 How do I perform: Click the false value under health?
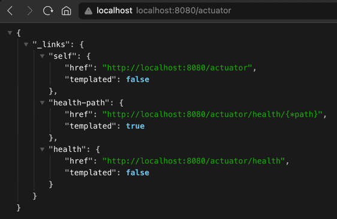pos(137,173)
